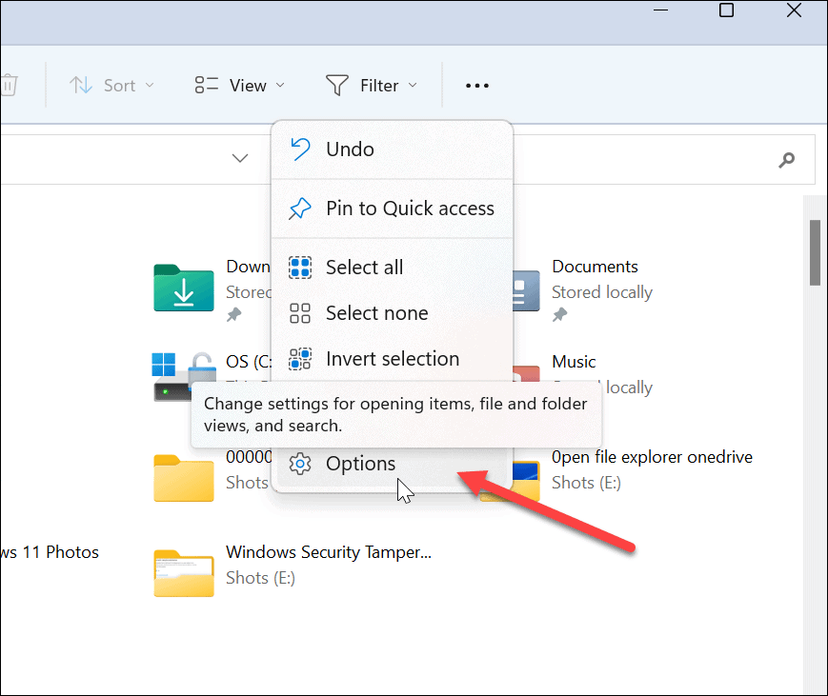Choose Select all in the menu
This screenshot has width=828, height=696.
tap(392, 267)
